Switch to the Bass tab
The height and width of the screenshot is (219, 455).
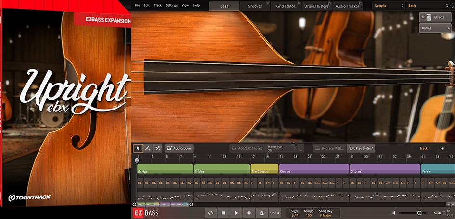click(x=224, y=6)
